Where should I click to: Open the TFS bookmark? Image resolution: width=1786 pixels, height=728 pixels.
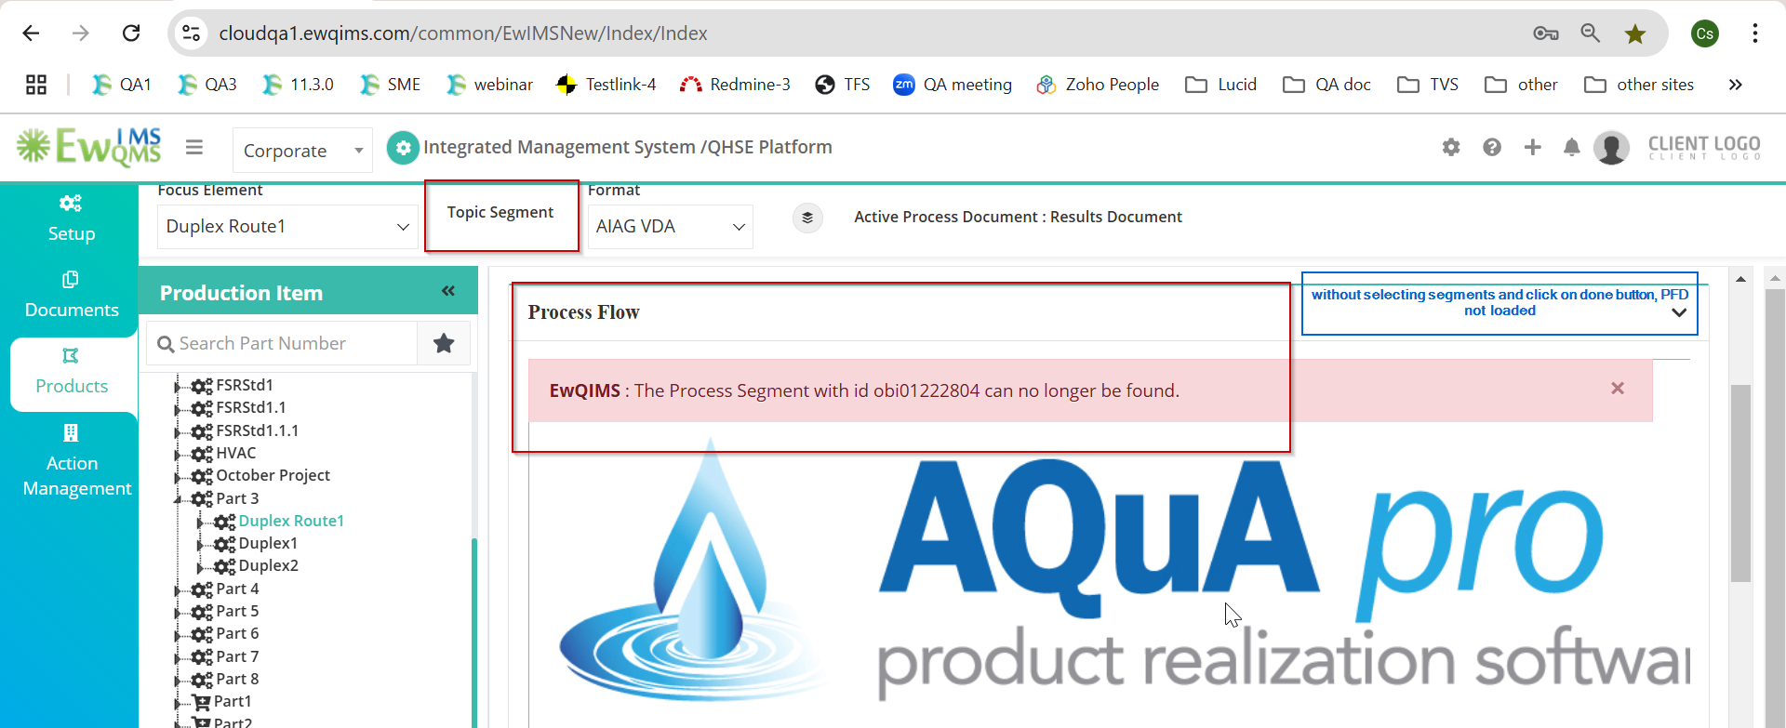click(x=842, y=85)
